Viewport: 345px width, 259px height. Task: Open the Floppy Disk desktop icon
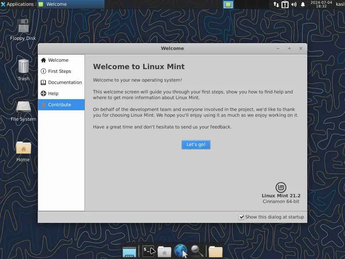[x=23, y=30]
